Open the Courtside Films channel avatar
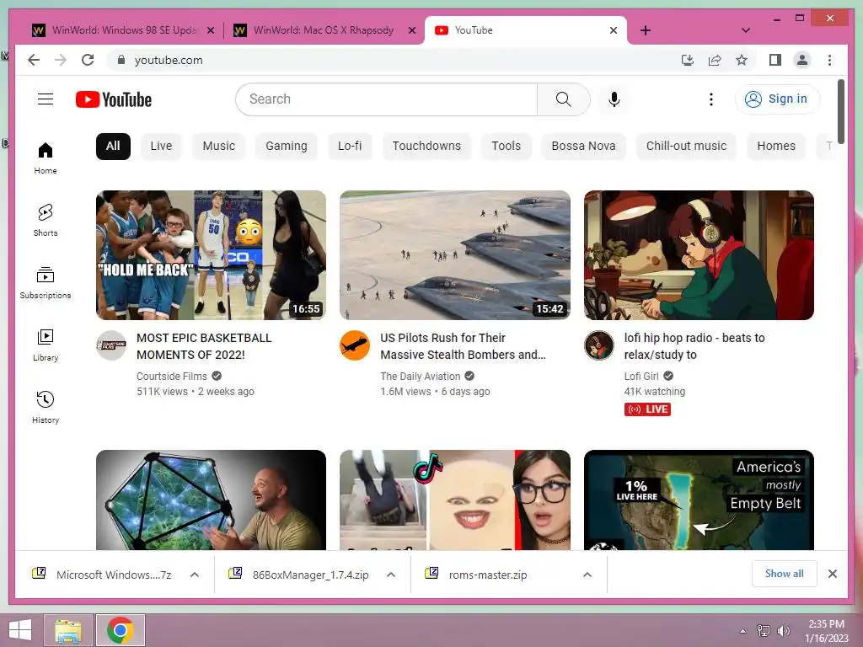Image resolution: width=863 pixels, height=647 pixels. pos(111,345)
